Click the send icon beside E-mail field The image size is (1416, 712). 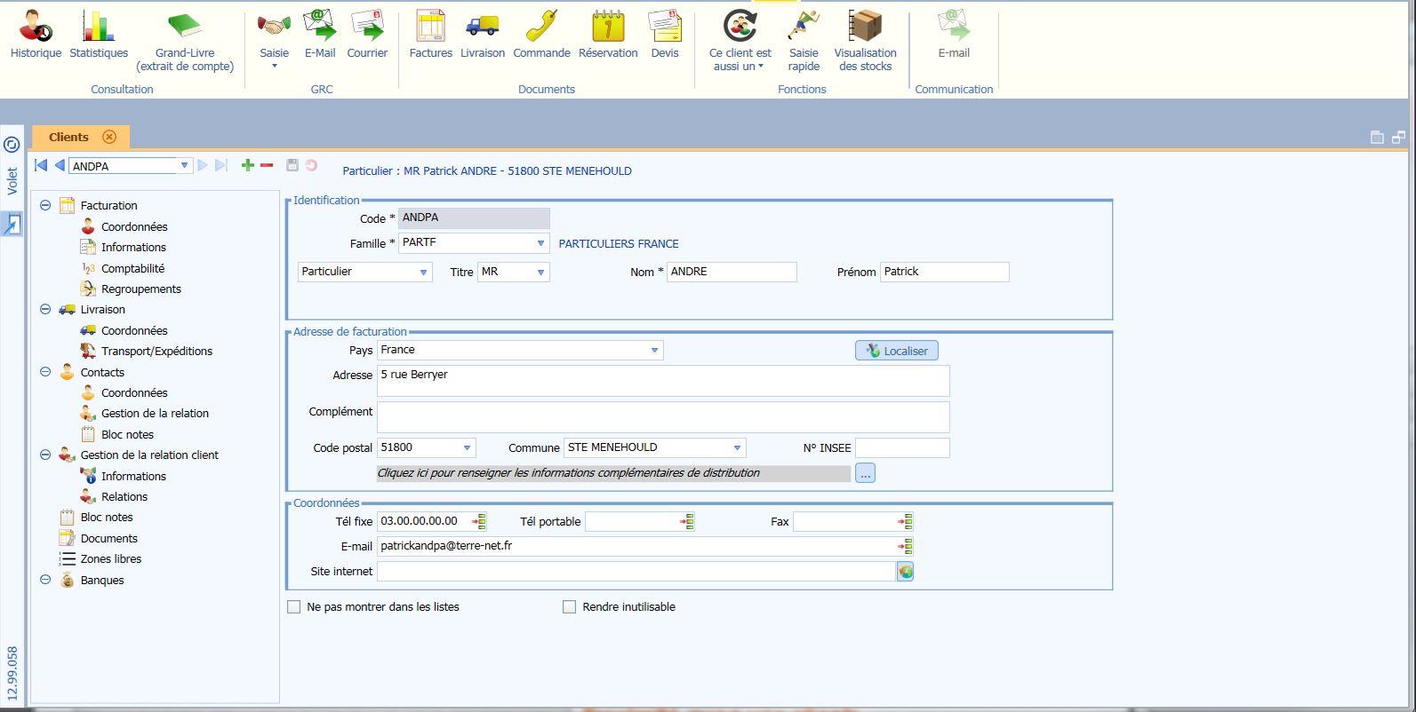905,546
